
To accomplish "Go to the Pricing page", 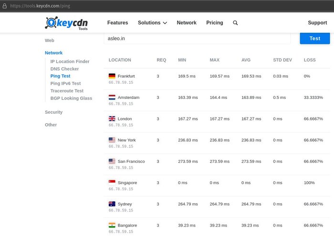I will [x=214, y=23].
